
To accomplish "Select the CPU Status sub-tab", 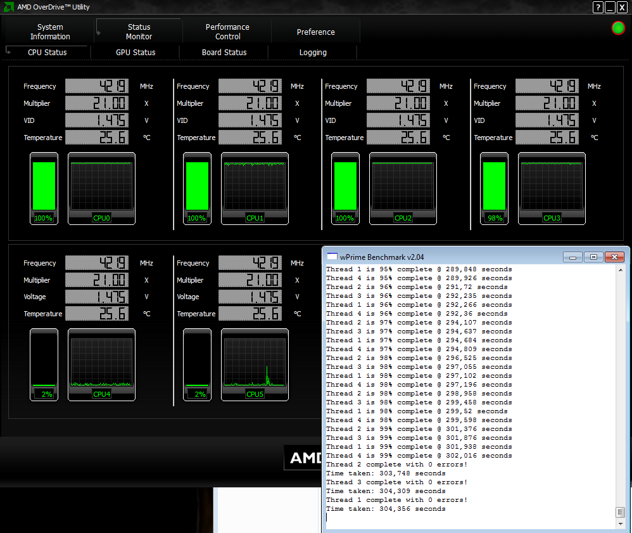I will (47, 53).
